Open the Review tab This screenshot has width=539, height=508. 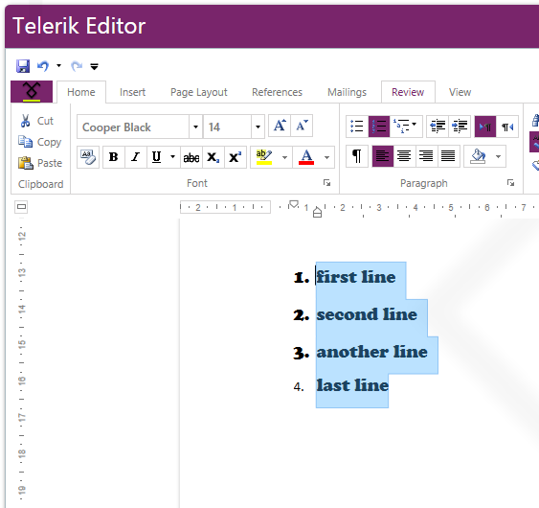click(408, 92)
